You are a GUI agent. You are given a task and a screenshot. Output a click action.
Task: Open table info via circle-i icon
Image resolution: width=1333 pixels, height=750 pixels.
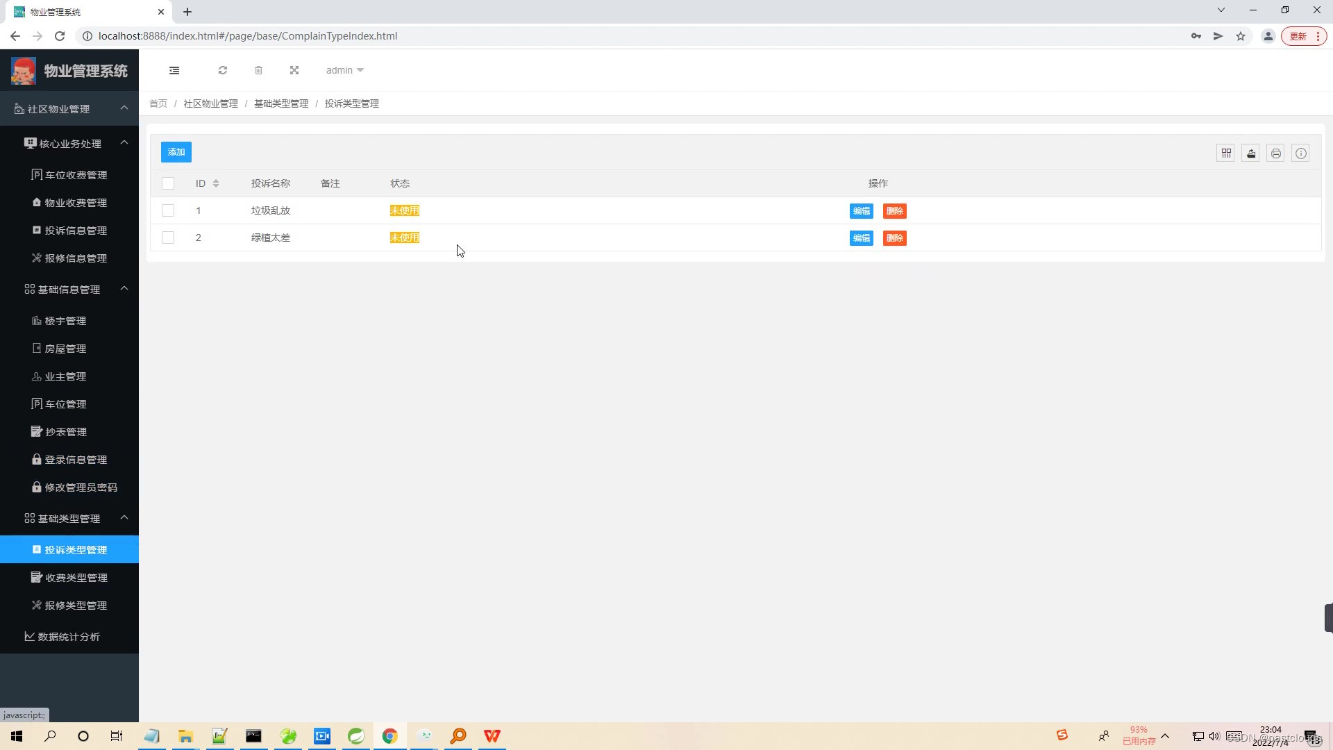pyautogui.click(x=1300, y=153)
